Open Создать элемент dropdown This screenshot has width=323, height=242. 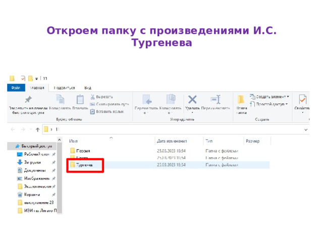coord(270,96)
